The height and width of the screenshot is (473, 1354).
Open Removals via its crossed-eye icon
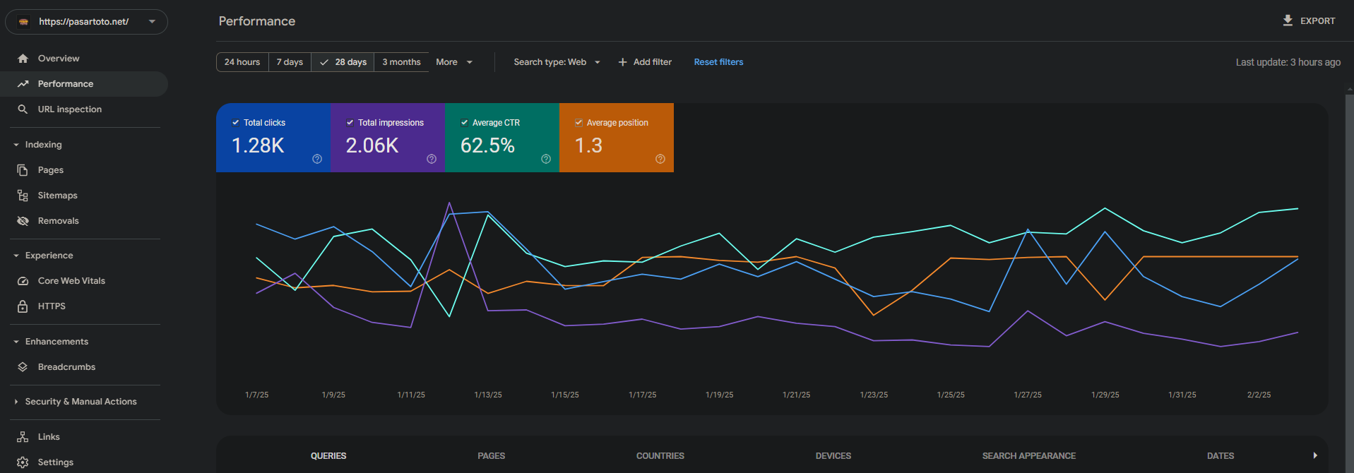pyautogui.click(x=23, y=221)
